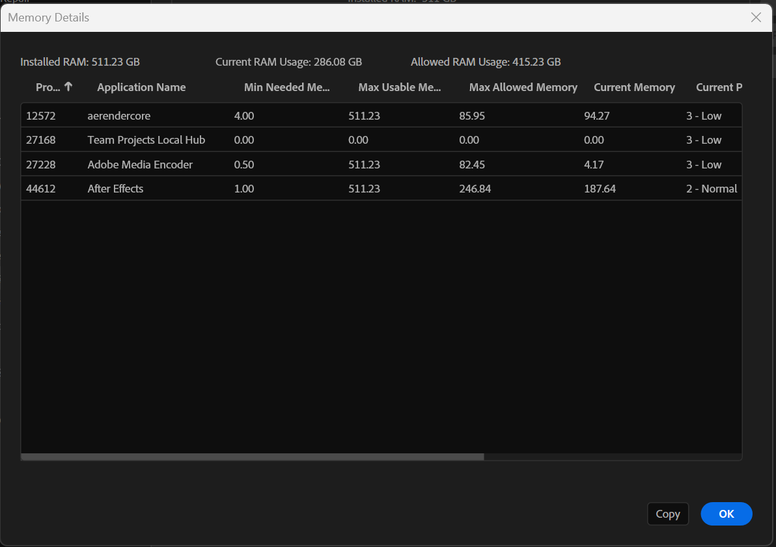Click the Min Needed Memory column header

point(287,87)
